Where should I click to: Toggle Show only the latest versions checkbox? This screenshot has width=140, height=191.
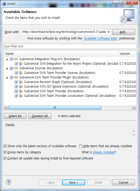pos(5,146)
